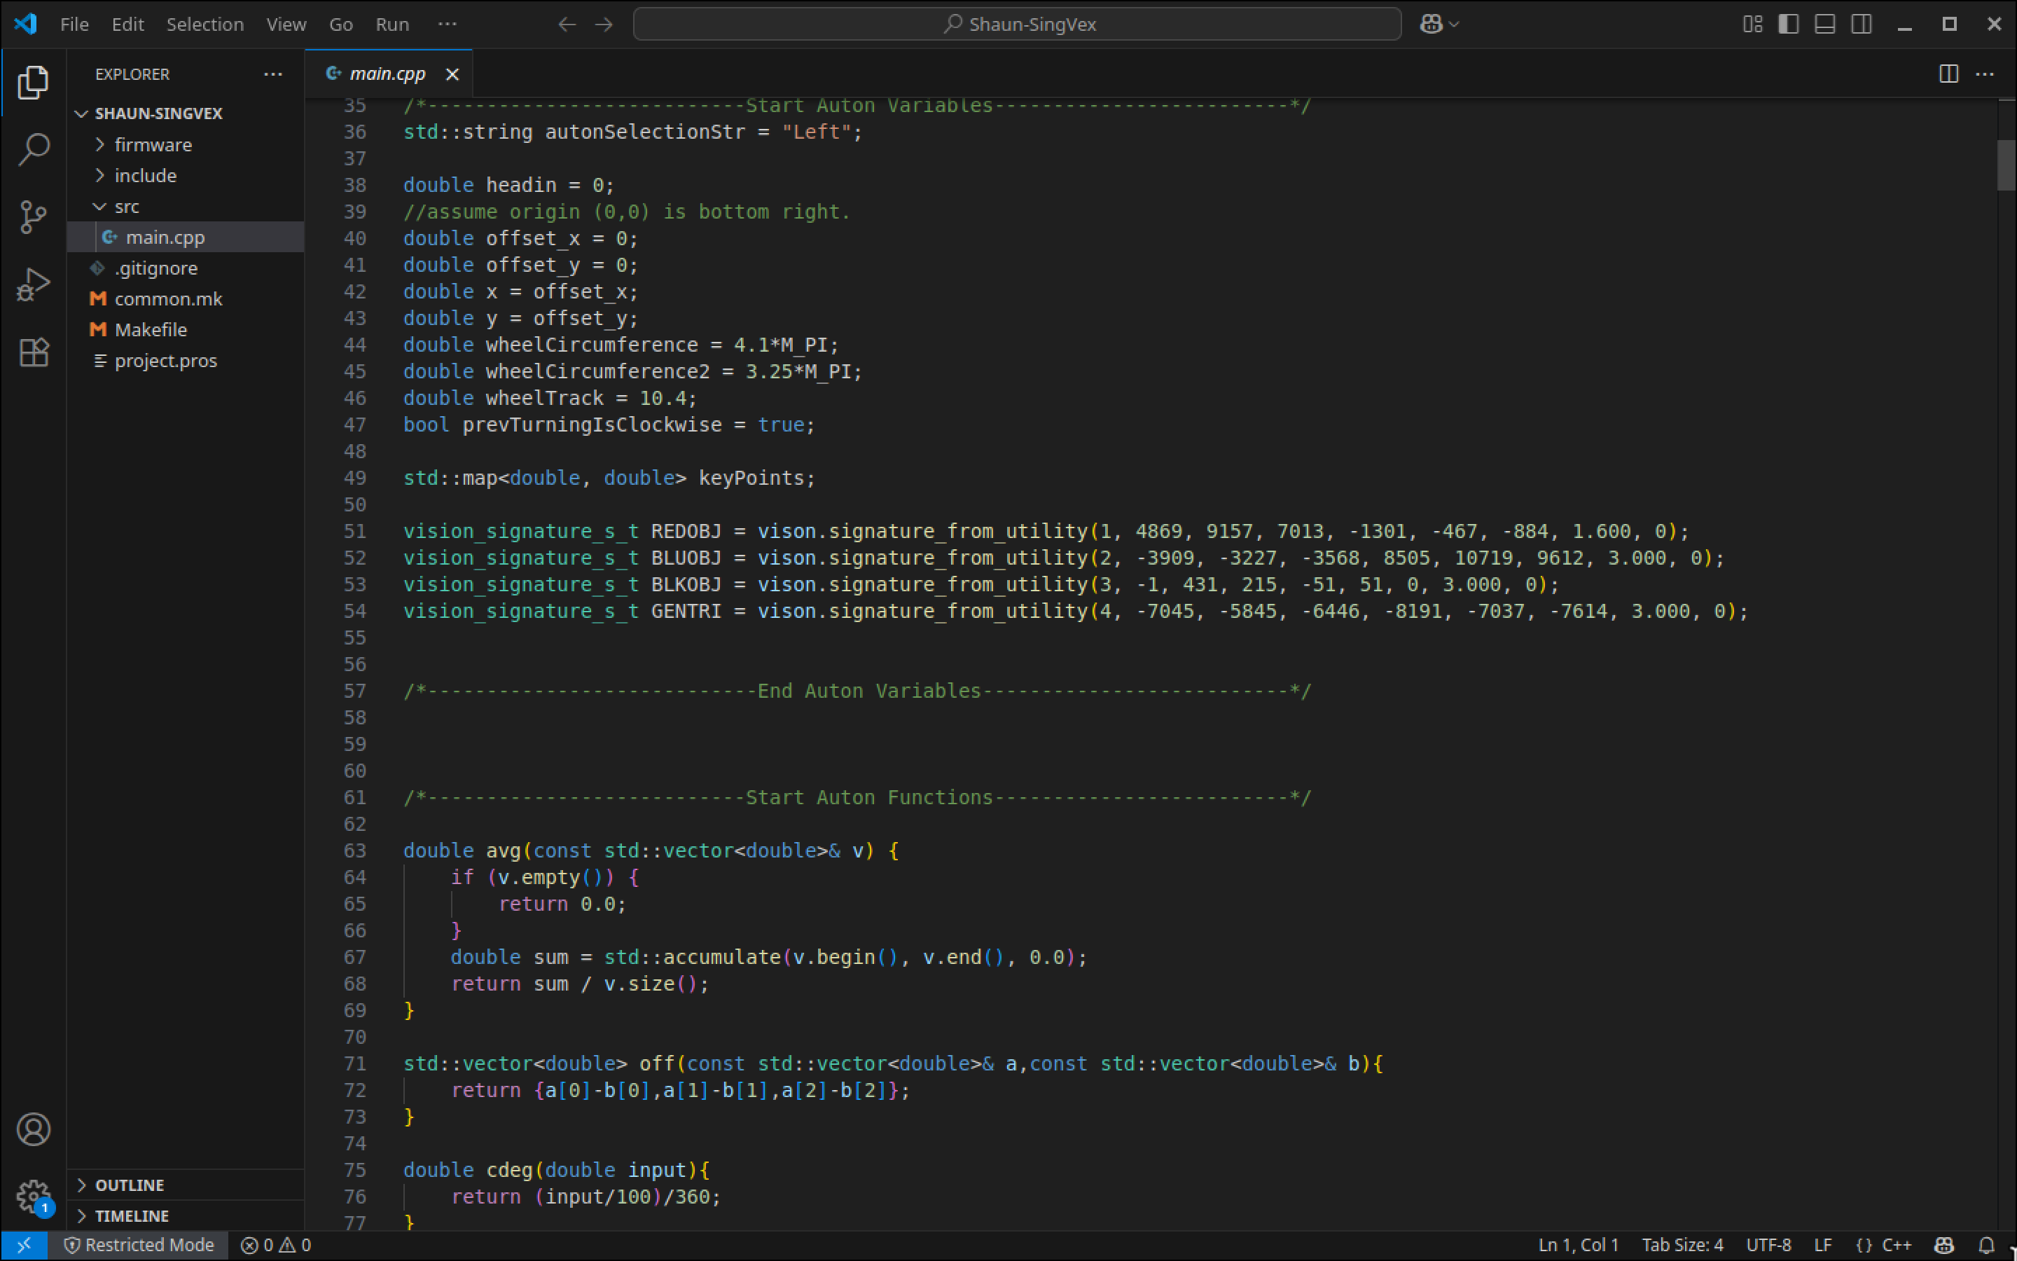Open the .gitignore file

coord(185,268)
